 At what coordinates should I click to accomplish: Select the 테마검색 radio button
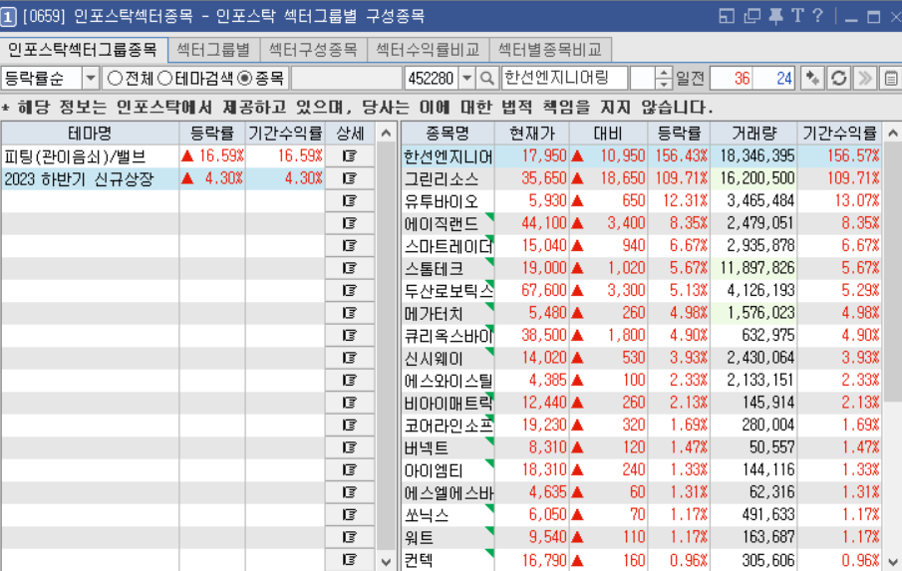pos(165,78)
